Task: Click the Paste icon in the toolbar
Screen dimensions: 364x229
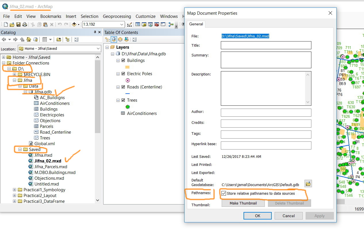Action: coord(45,24)
